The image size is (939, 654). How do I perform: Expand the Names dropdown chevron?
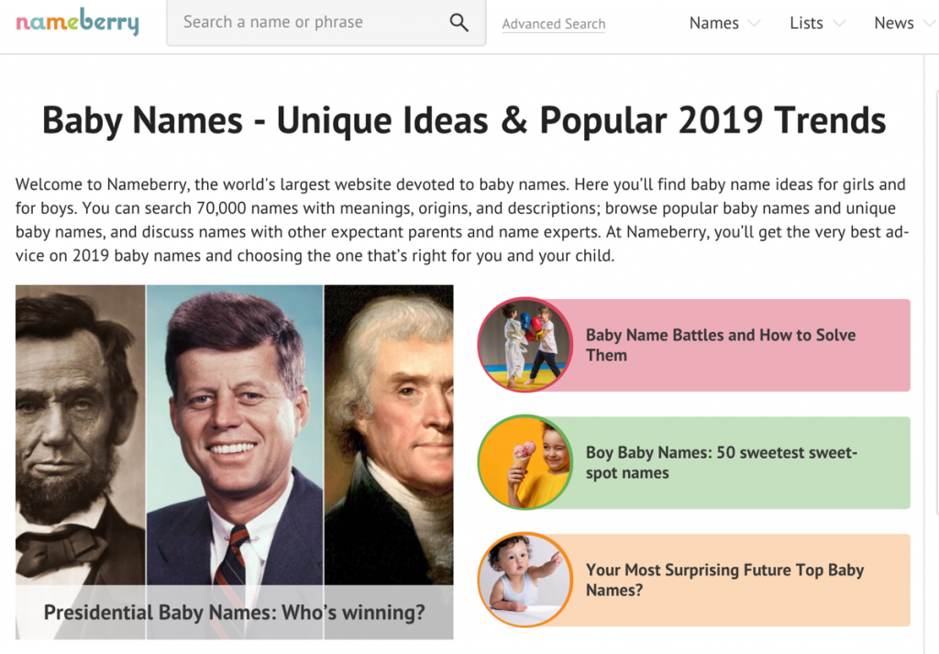pyautogui.click(x=754, y=24)
